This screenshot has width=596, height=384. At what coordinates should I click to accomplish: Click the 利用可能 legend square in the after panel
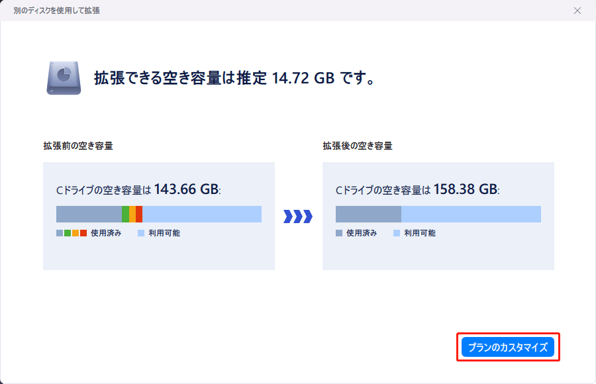point(397,233)
